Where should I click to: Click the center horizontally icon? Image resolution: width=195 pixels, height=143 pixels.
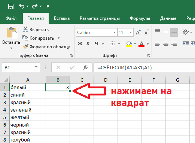pyautogui.click(x=166, y=44)
